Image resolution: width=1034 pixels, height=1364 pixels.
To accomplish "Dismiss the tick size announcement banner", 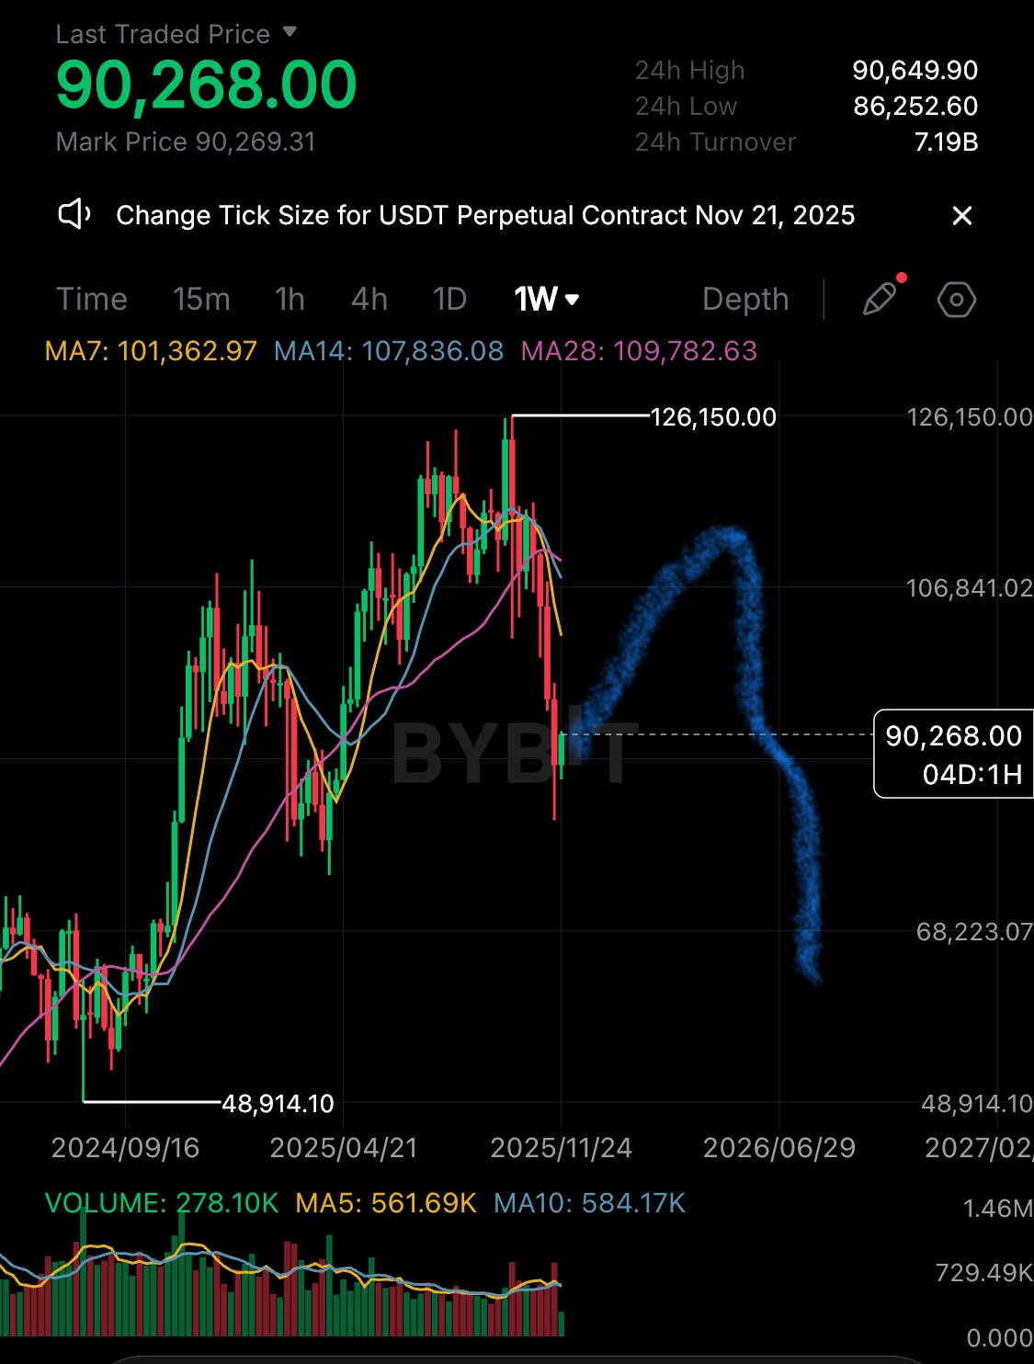I will point(961,216).
